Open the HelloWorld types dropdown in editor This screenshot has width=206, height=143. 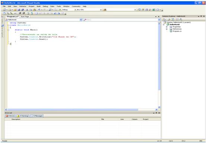click(81, 20)
